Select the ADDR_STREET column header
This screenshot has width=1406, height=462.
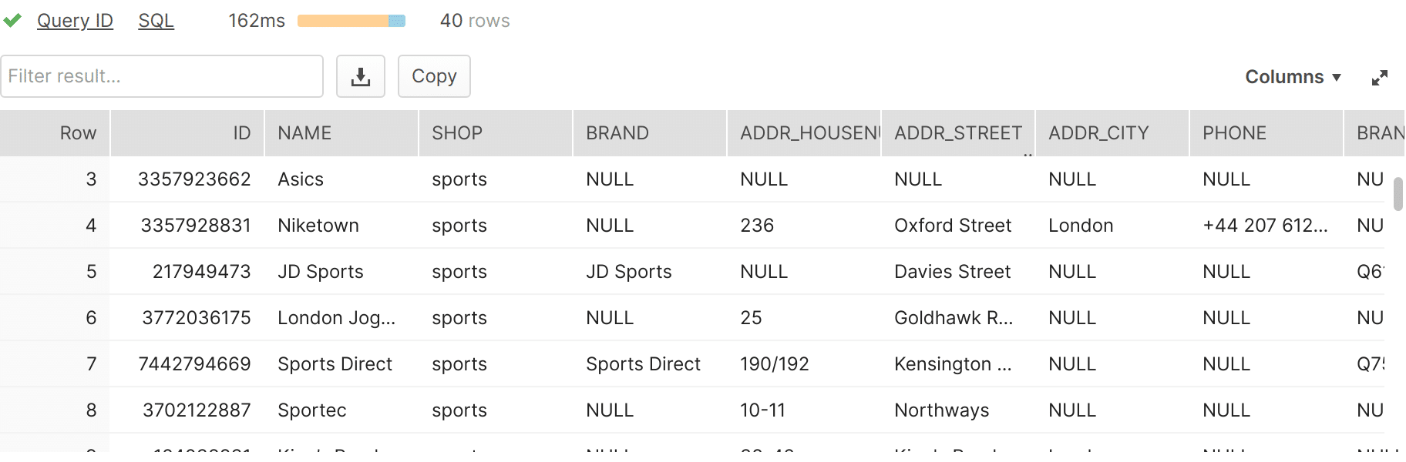click(958, 133)
